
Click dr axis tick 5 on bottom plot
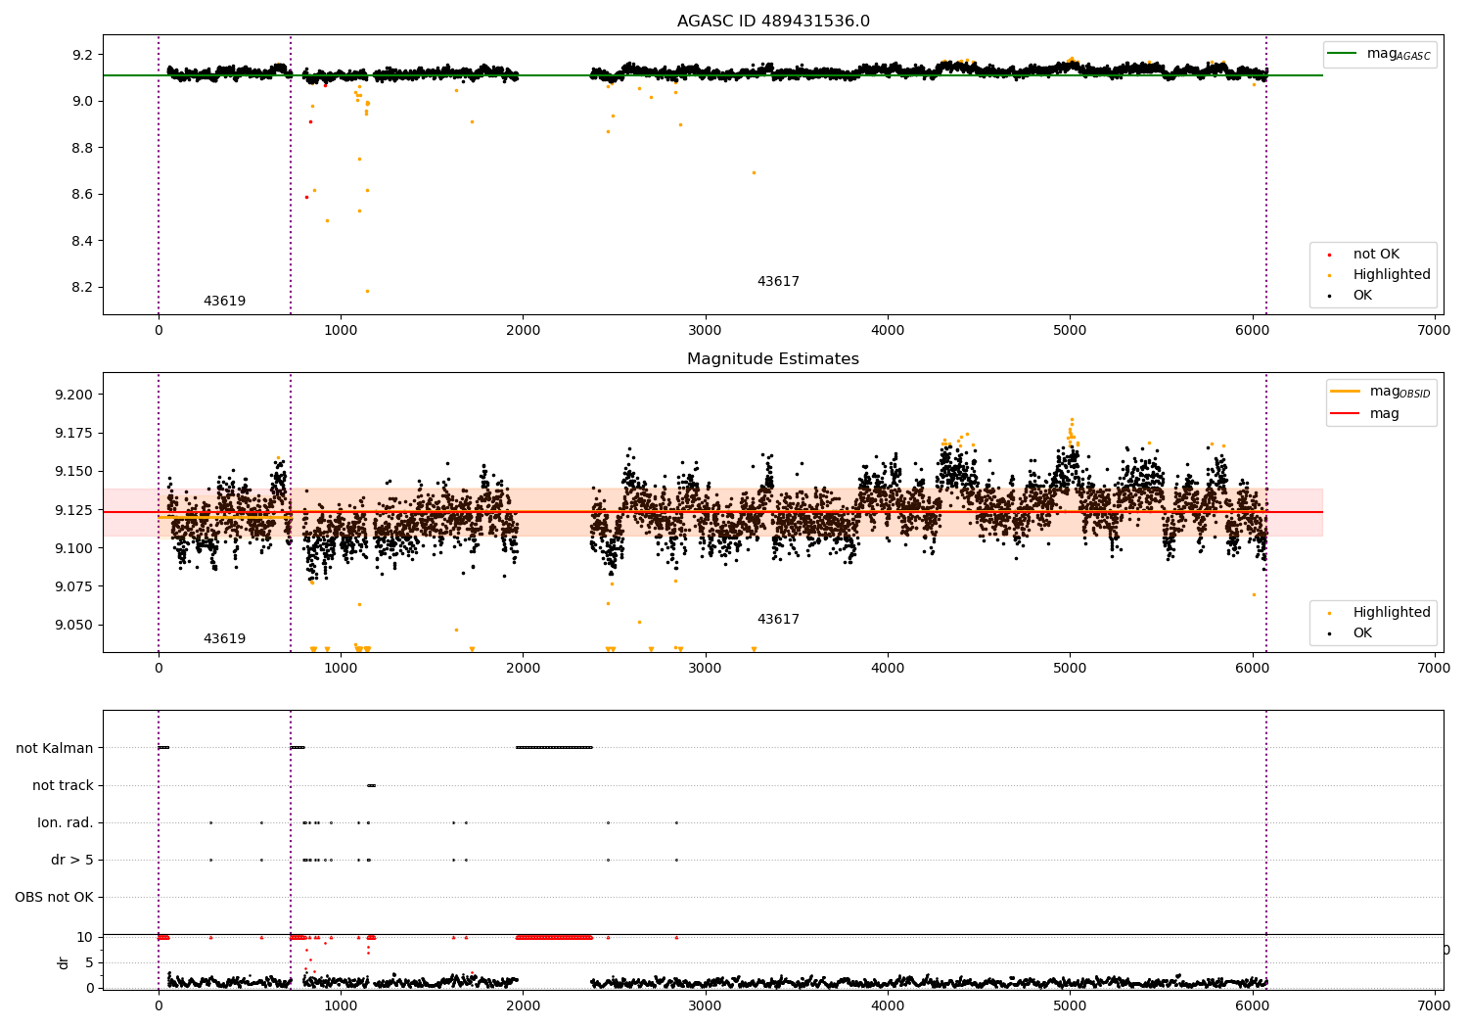coord(89,962)
